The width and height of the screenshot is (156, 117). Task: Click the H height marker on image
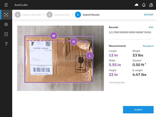click(x=74, y=42)
